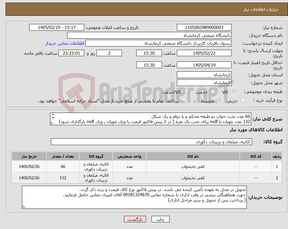Click the response deadline date 1405/02/22
The width and height of the screenshot is (288, 229).
click(x=204, y=53)
